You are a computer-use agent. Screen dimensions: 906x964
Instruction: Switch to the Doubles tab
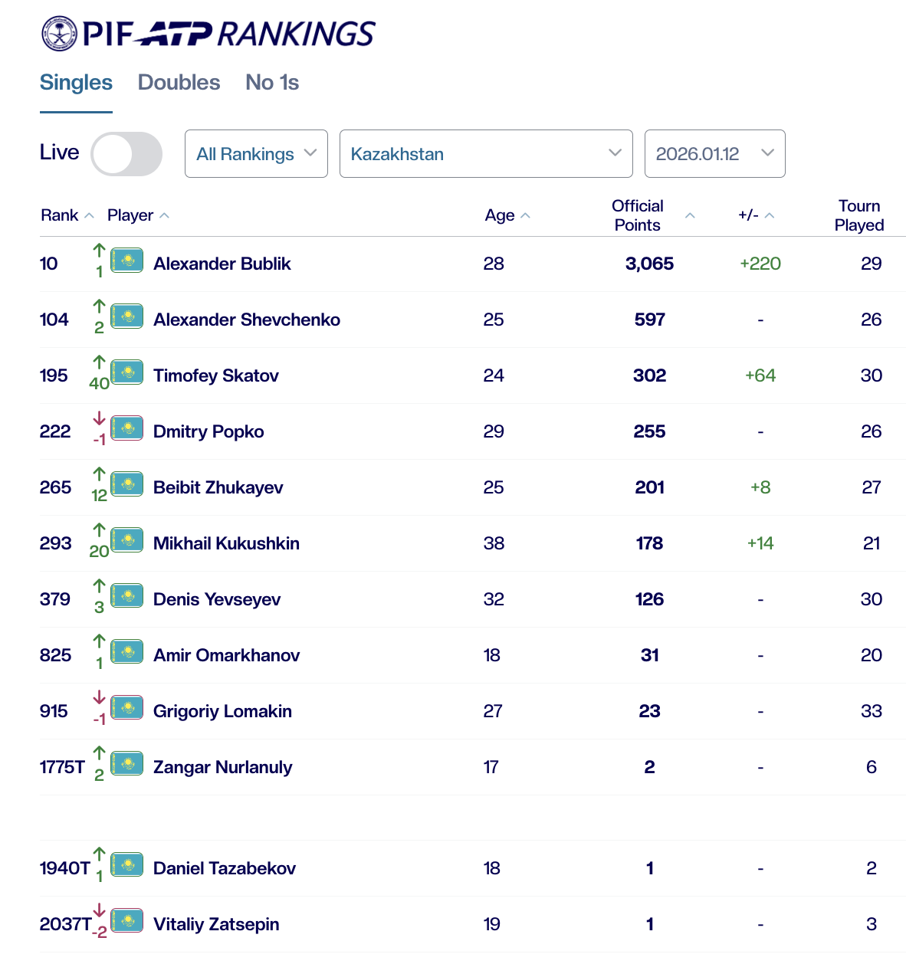coord(179,83)
